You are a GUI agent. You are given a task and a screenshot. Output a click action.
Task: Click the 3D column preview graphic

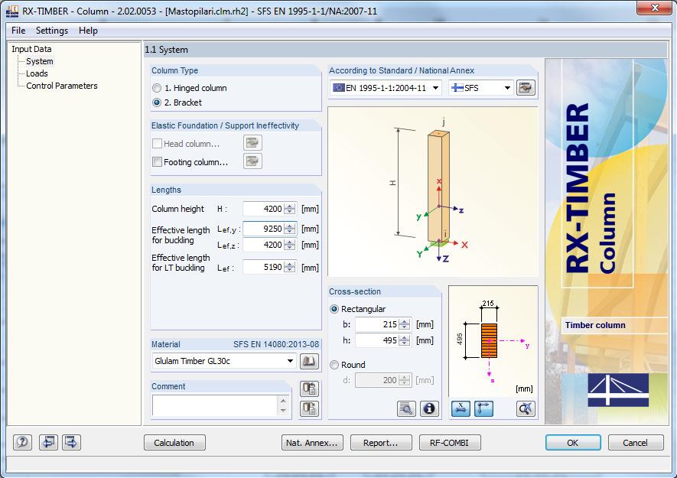pos(433,192)
